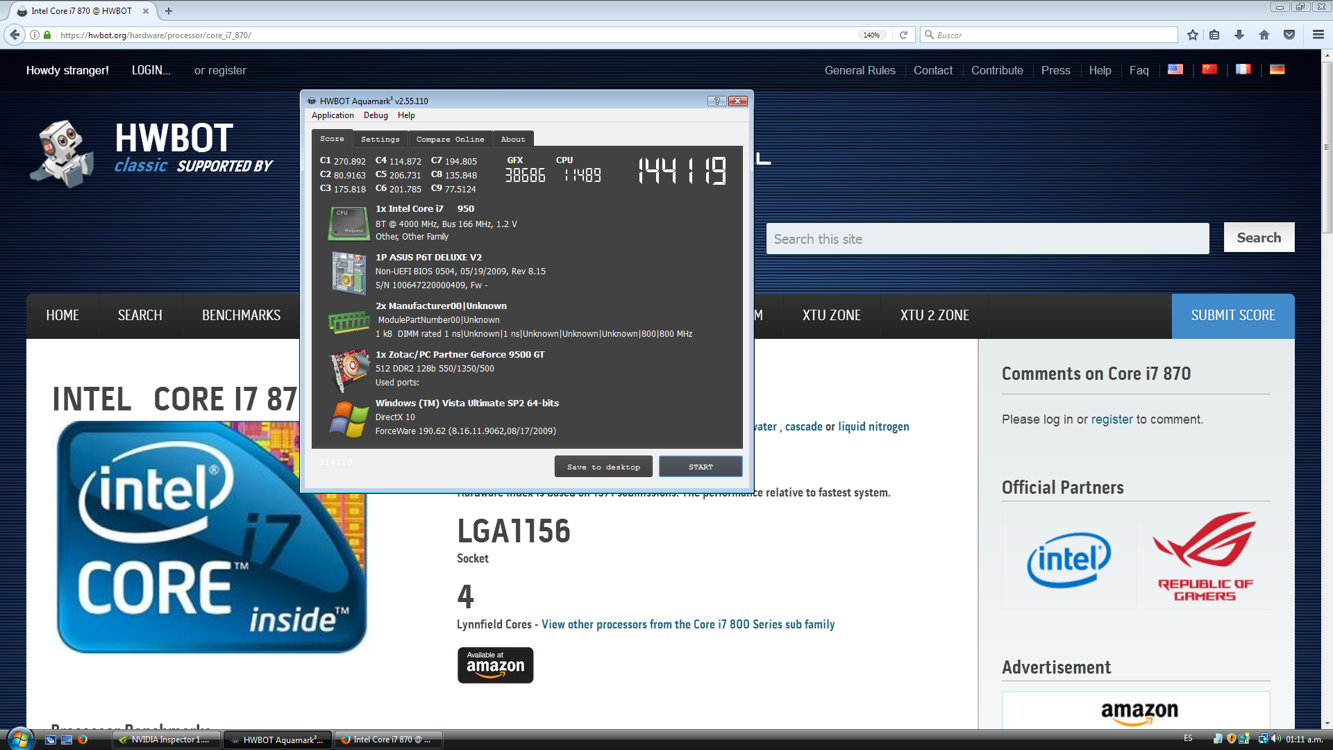Go to Firefox home page icon
The width and height of the screenshot is (1333, 750).
pyautogui.click(x=1264, y=35)
